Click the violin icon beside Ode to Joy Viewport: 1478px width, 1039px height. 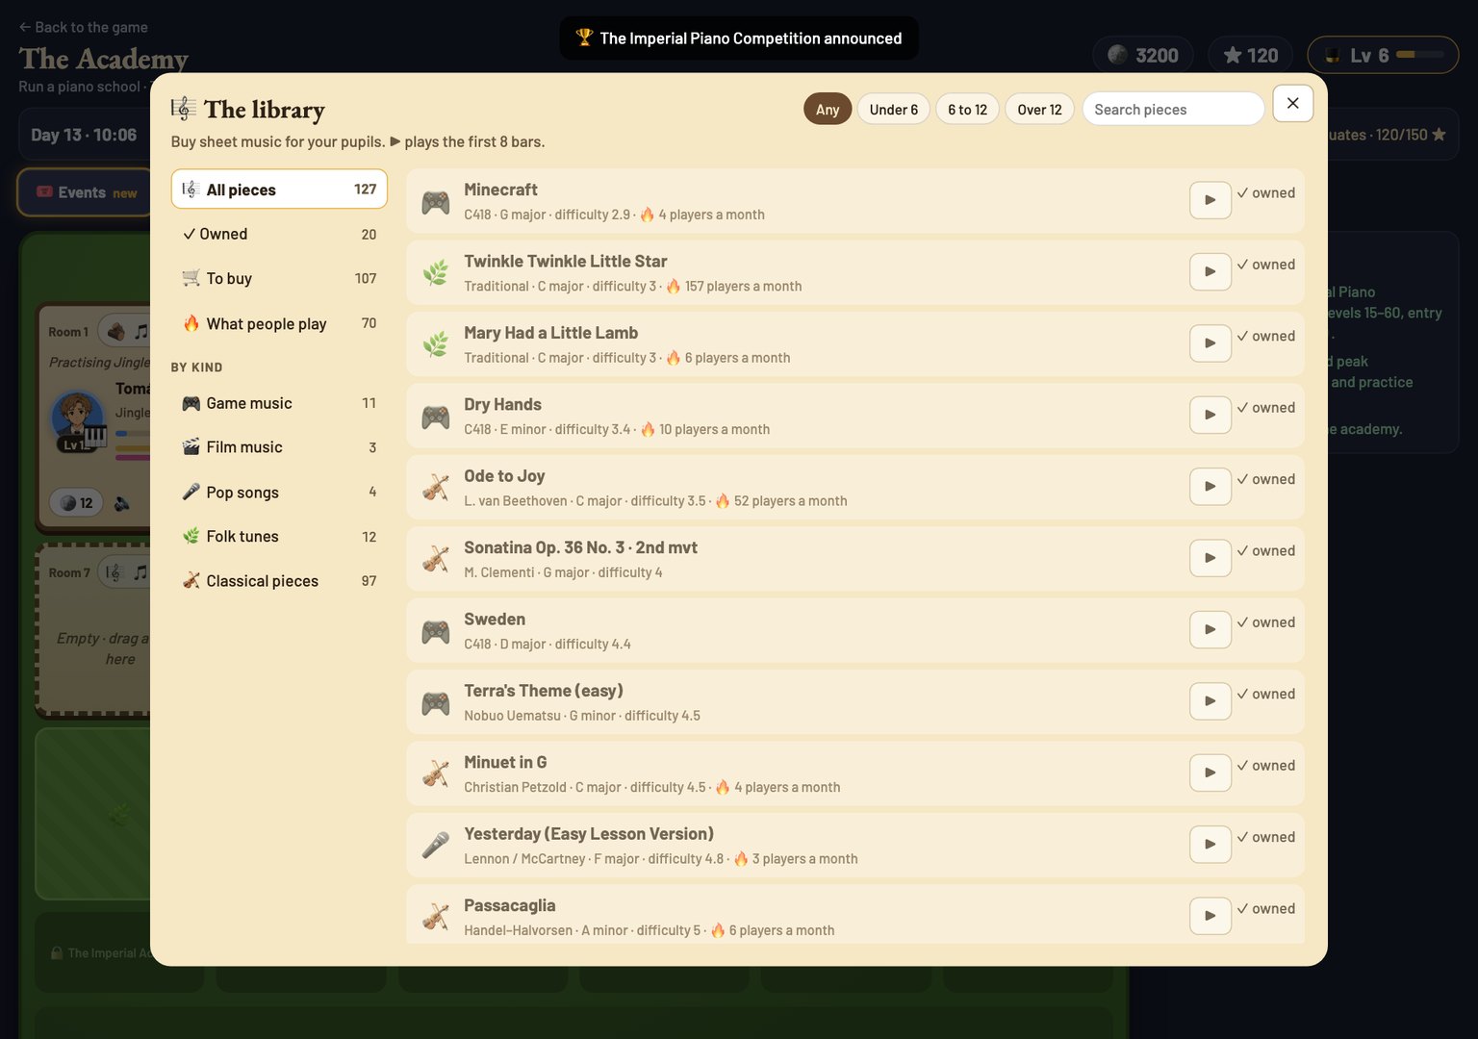[x=436, y=488]
